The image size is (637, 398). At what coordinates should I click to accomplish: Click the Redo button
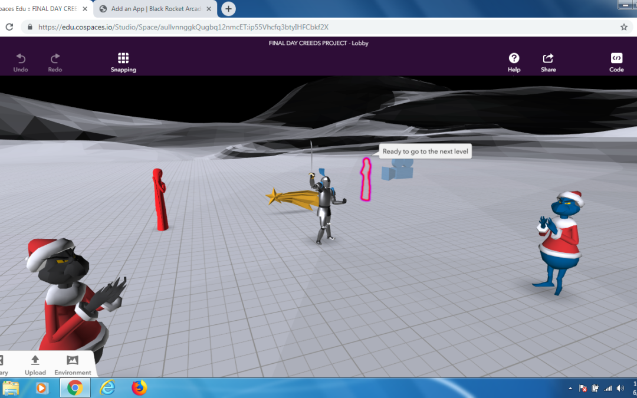(55, 63)
